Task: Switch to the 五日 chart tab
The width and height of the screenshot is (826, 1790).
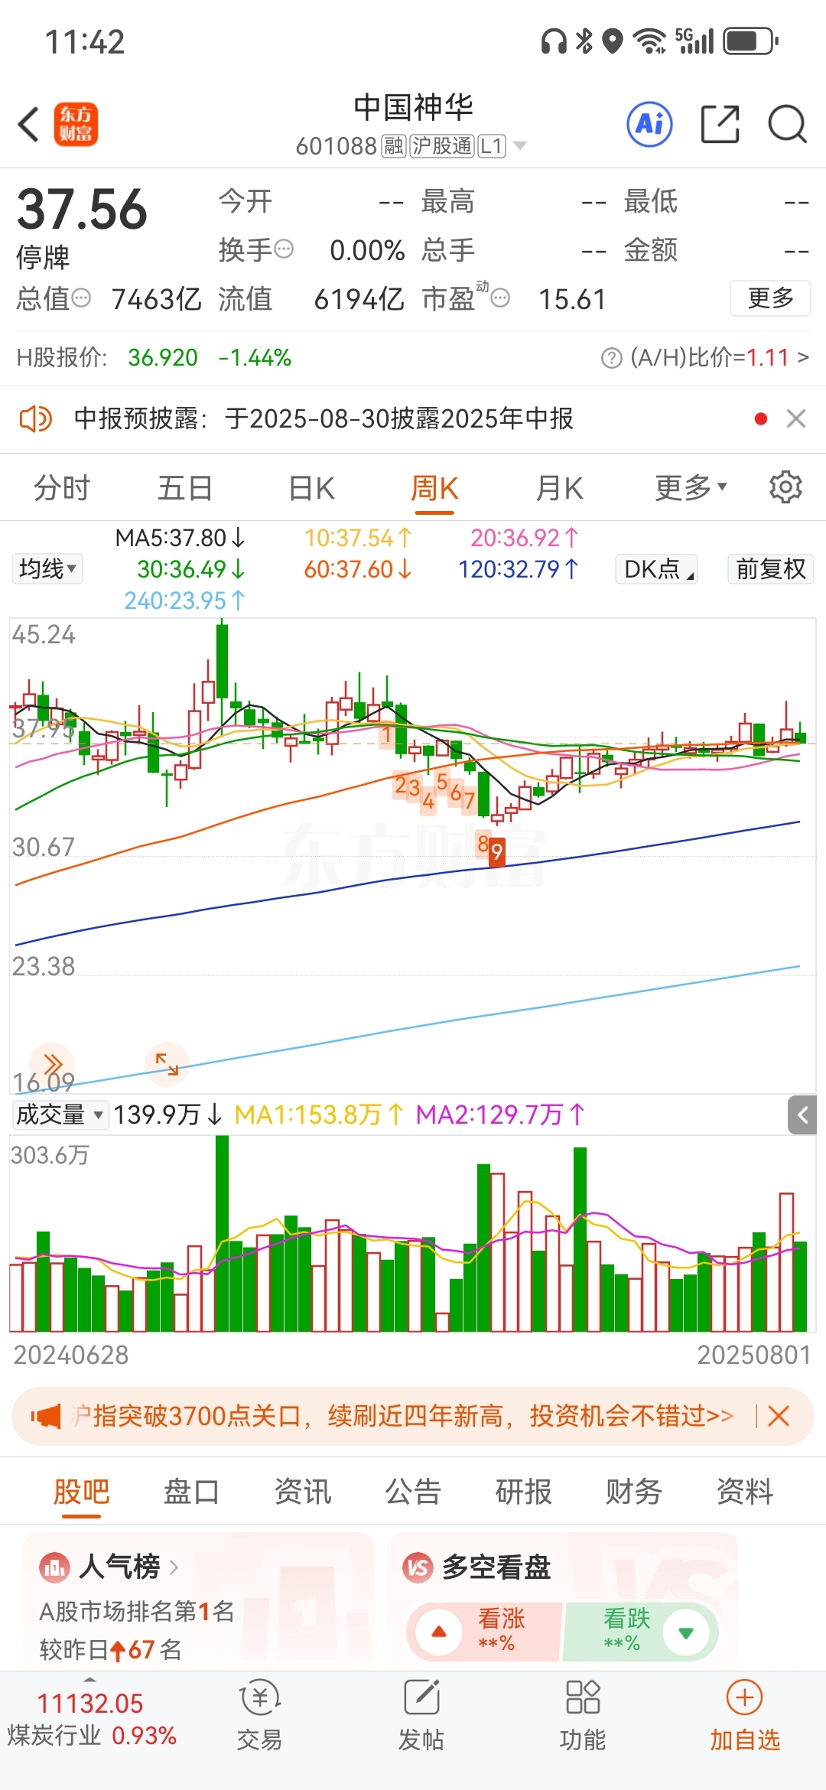Action: pos(185,487)
